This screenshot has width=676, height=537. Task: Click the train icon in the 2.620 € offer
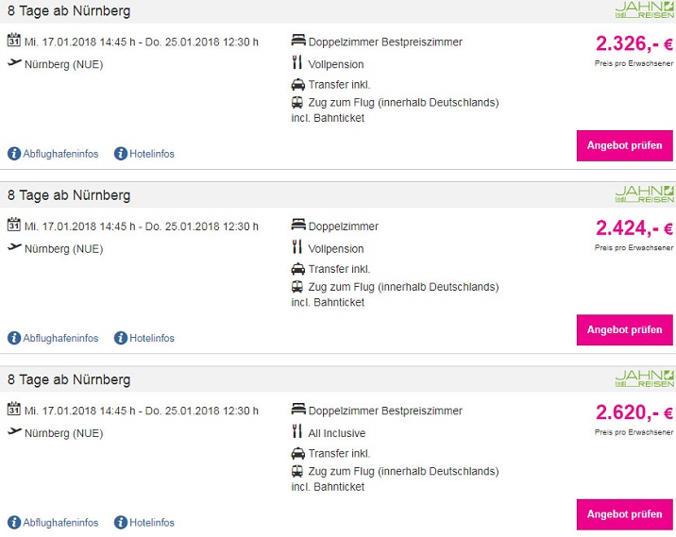tap(298, 470)
